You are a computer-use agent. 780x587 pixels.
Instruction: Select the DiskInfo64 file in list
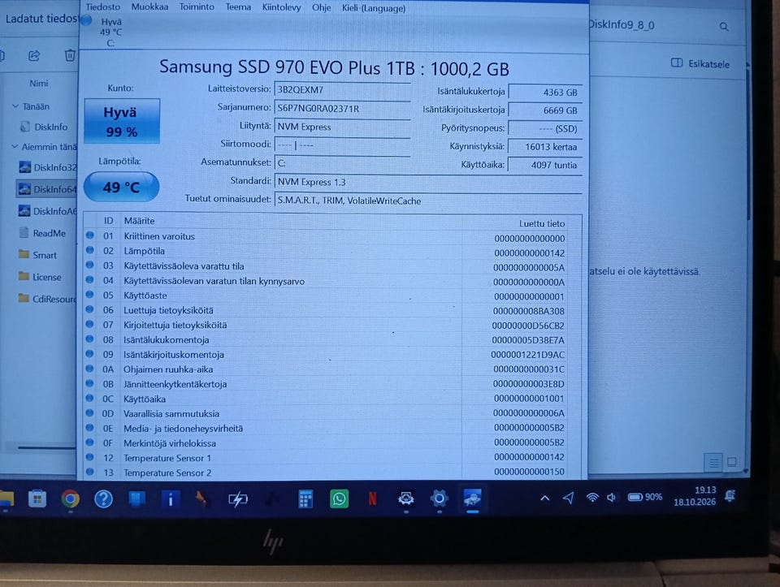pyautogui.click(x=47, y=189)
